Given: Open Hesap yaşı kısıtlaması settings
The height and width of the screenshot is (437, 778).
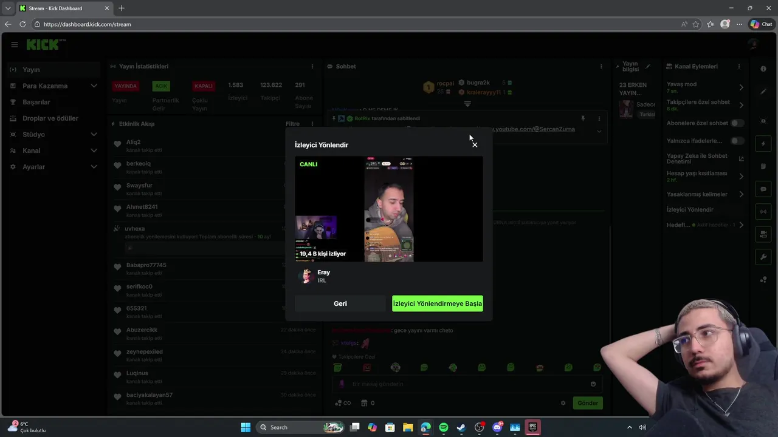Looking at the screenshot, I should point(705,176).
